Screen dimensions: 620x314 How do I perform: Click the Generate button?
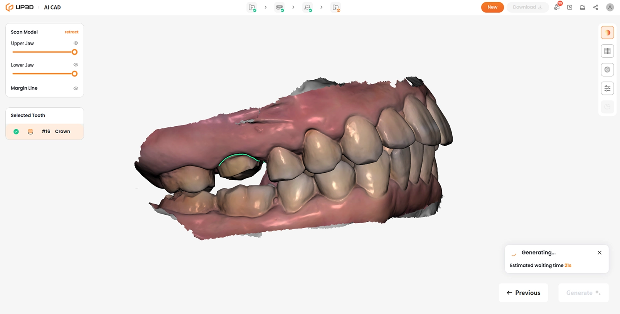point(583,293)
